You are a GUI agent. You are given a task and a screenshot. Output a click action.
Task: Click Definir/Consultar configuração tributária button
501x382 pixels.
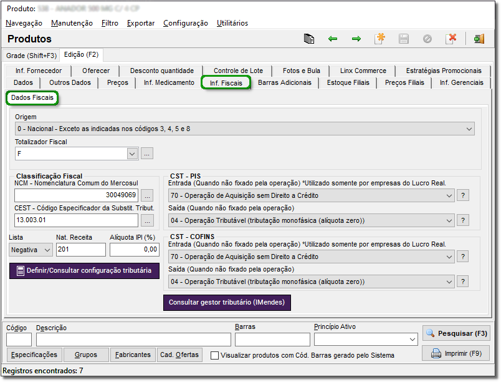84,271
